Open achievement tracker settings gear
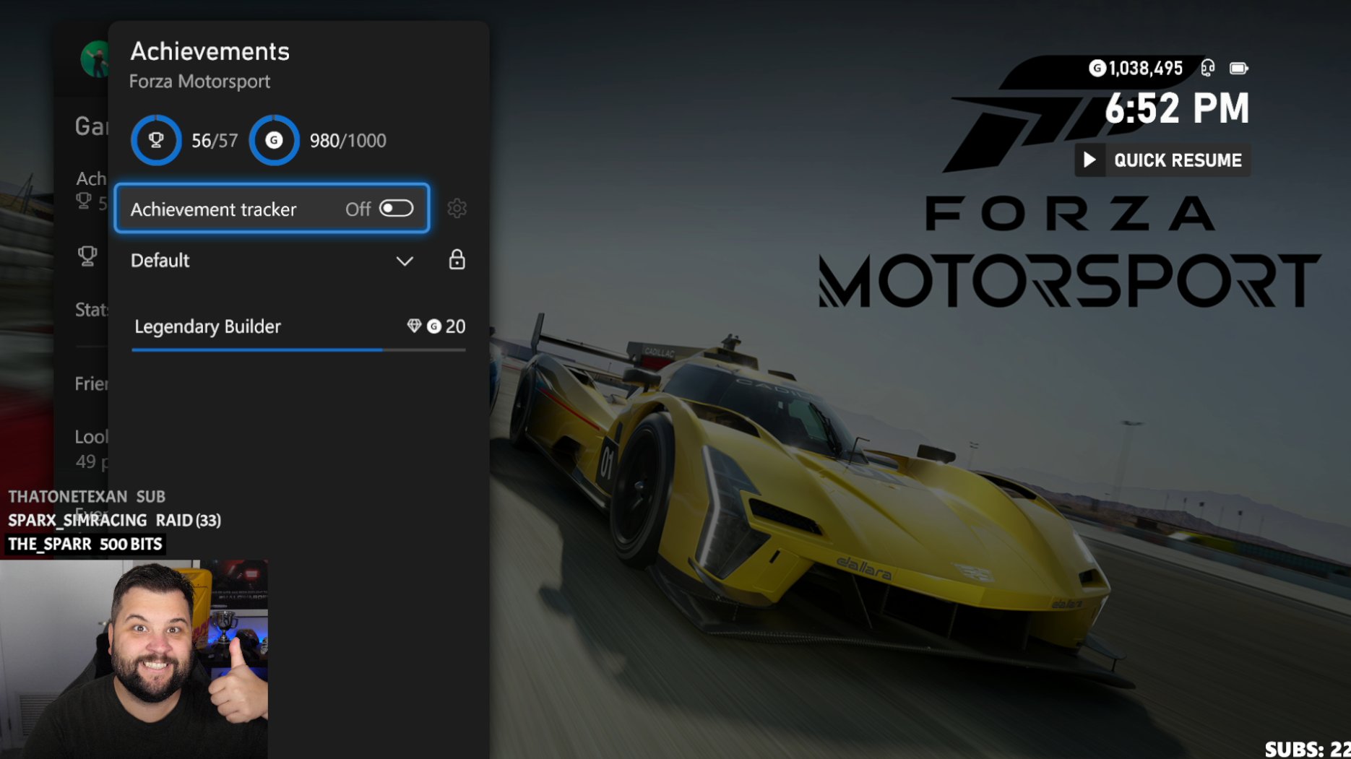 coord(457,209)
